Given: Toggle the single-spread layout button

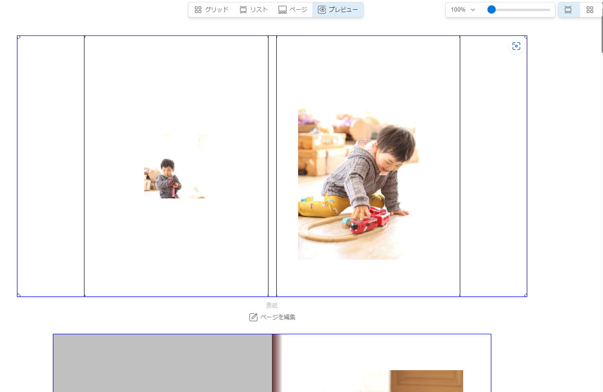Looking at the screenshot, I should (x=568, y=10).
